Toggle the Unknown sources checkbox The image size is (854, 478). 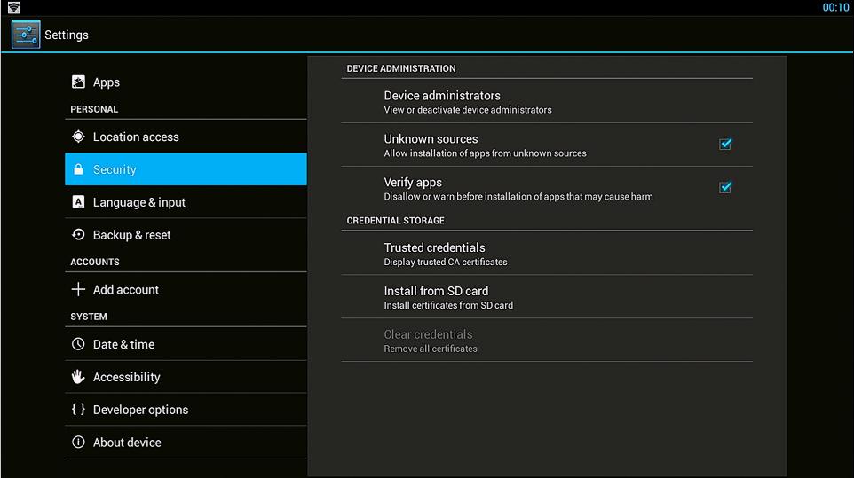(x=725, y=144)
